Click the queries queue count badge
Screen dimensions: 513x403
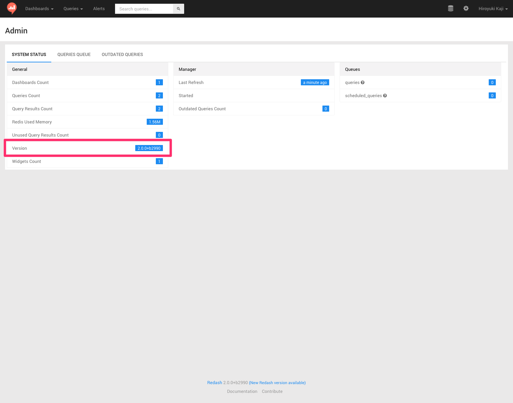click(x=492, y=82)
